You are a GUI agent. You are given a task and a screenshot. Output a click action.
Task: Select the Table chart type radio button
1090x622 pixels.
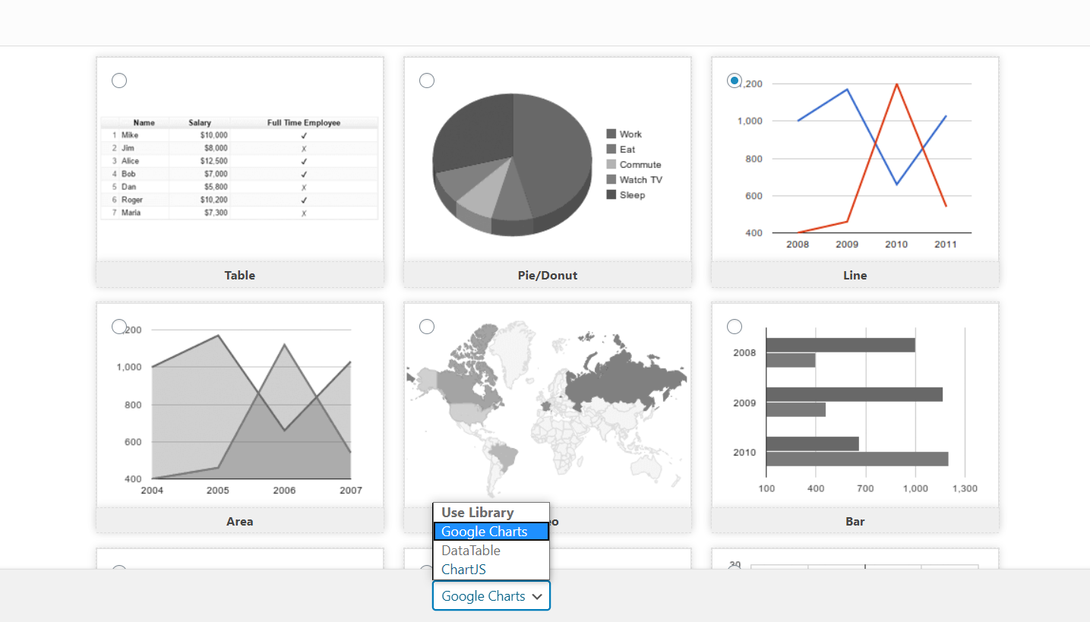119,80
